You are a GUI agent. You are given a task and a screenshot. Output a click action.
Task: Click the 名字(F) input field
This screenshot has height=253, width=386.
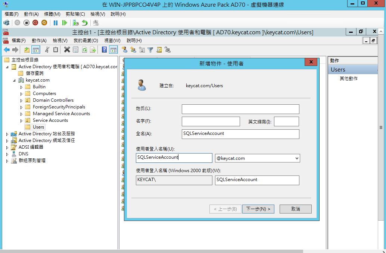[211, 121]
